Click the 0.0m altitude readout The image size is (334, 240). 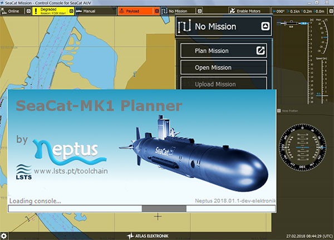[318, 11]
